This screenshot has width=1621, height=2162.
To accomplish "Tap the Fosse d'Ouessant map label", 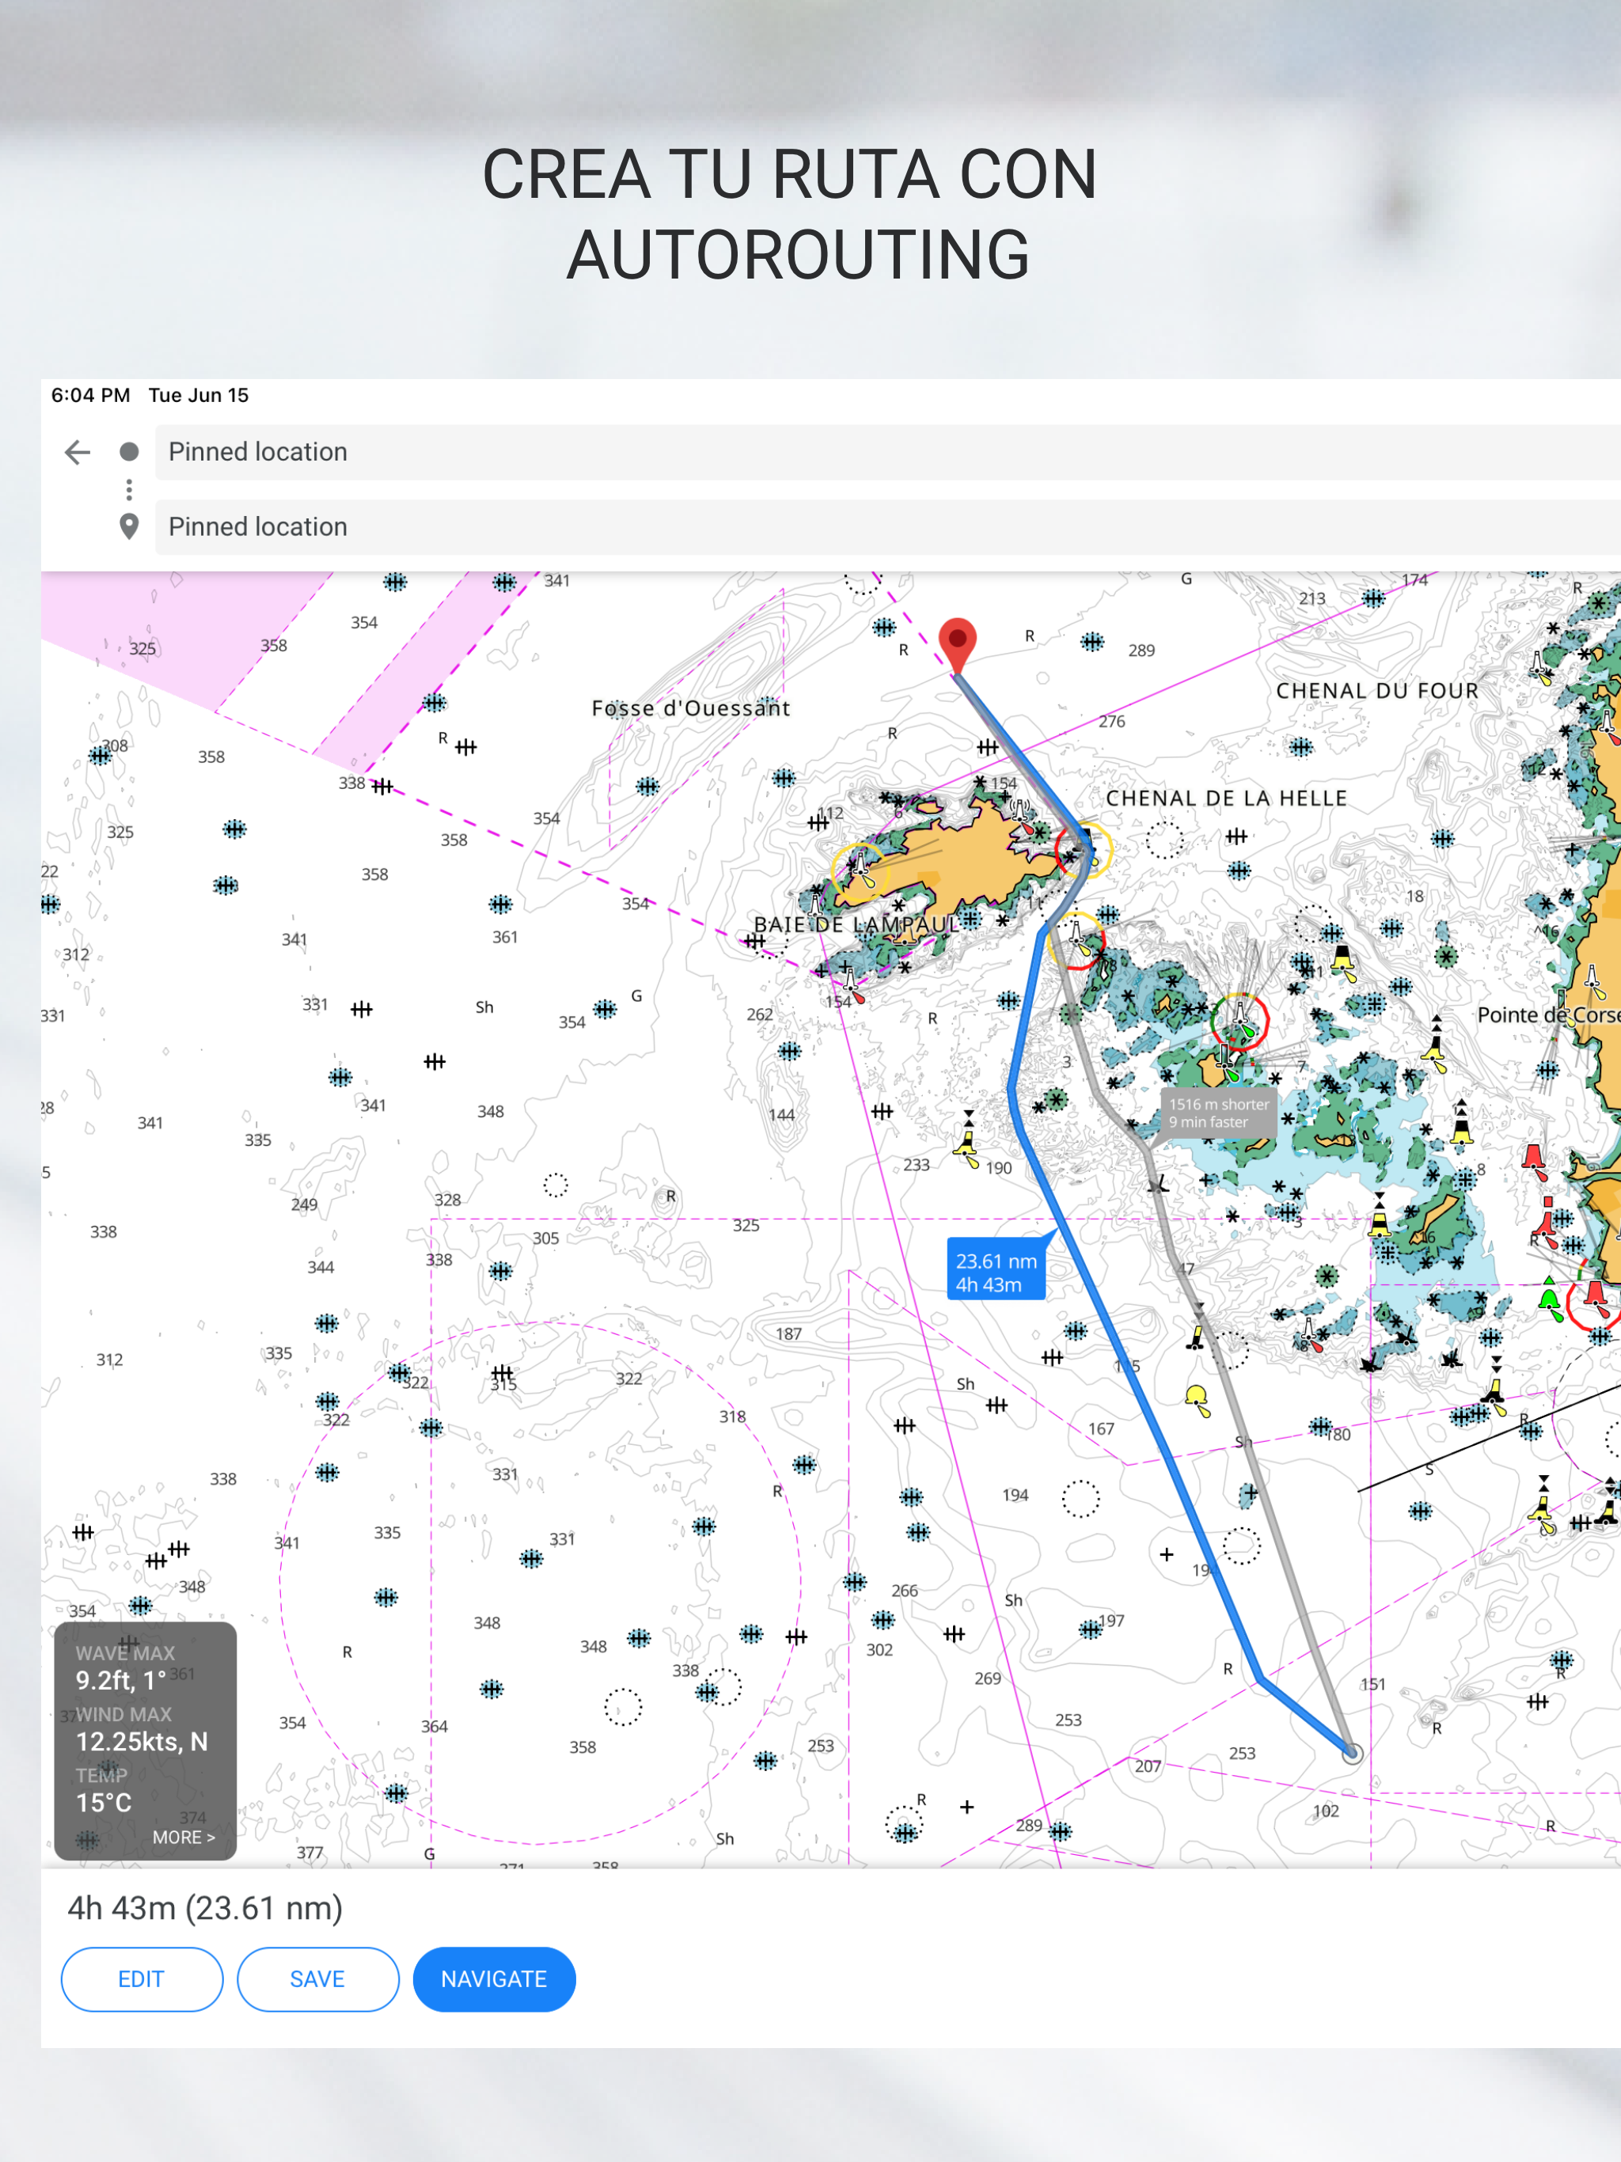I will coord(690,708).
